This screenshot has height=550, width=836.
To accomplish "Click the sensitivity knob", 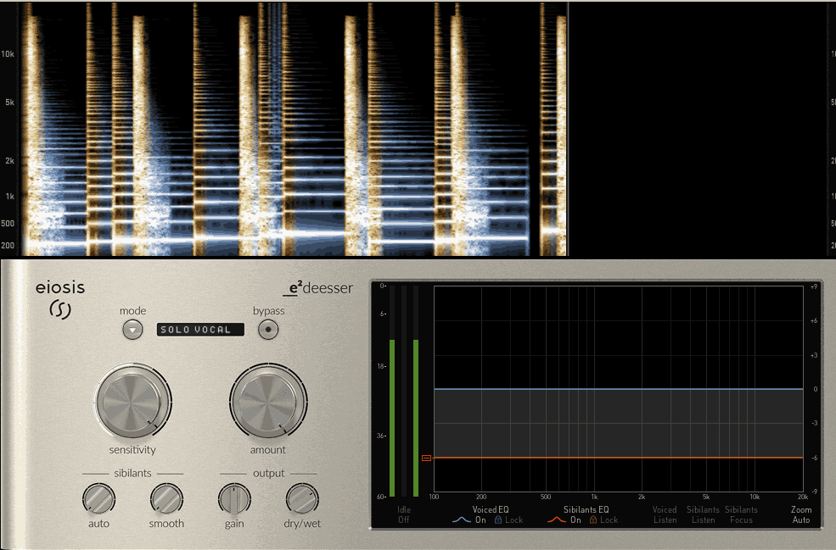I will [132, 402].
